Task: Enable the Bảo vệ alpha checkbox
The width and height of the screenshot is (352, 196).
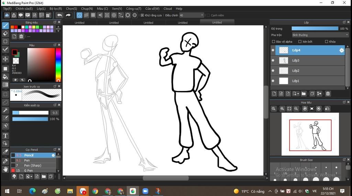Action: tap(273, 42)
